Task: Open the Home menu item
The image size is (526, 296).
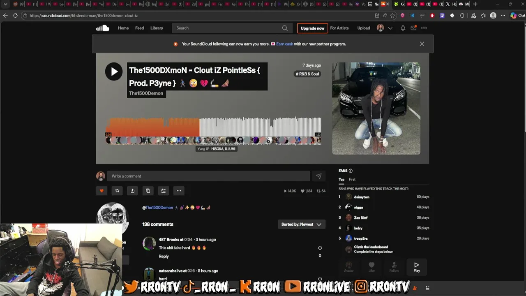Action: tap(123, 28)
